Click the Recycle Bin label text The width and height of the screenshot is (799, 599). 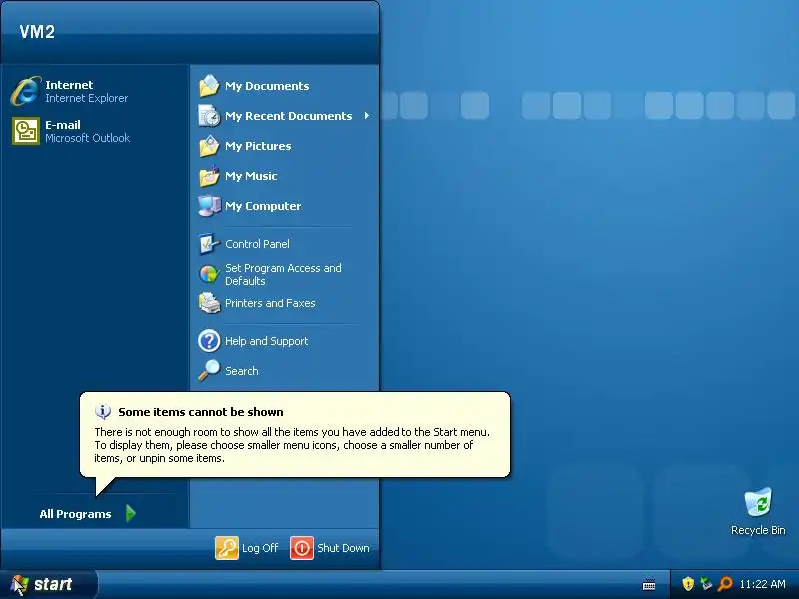tap(758, 530)
